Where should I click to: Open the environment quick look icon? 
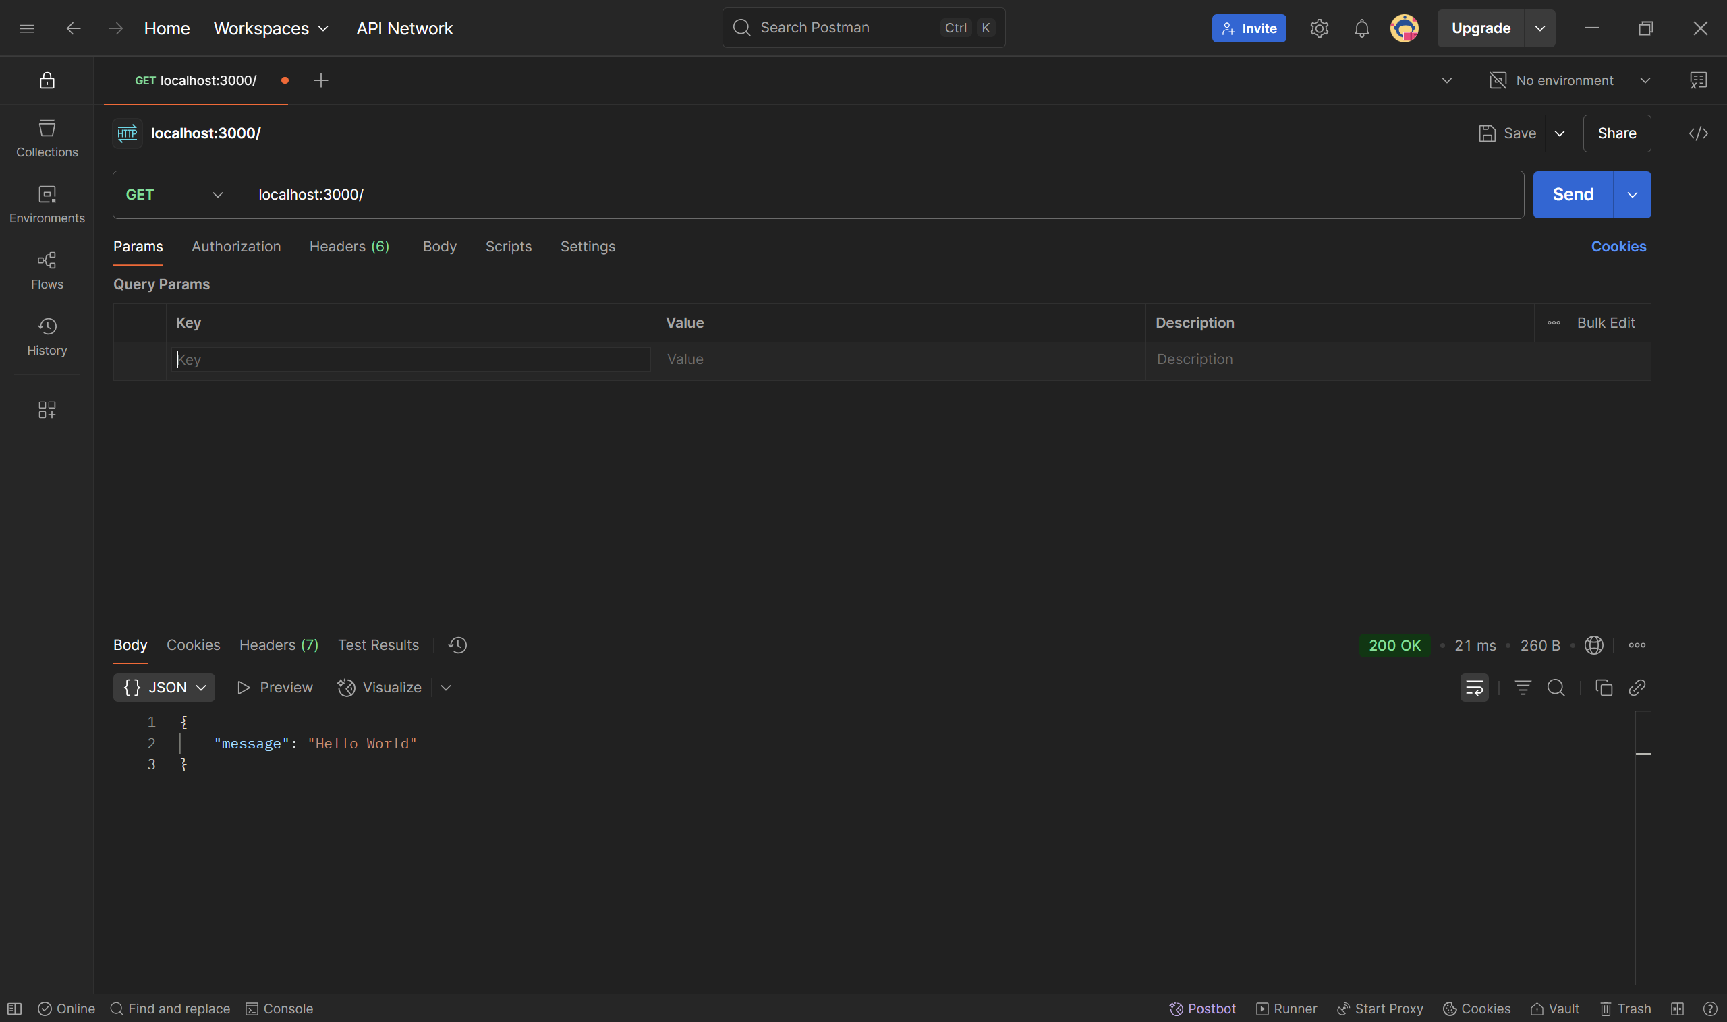(1698, 80)
